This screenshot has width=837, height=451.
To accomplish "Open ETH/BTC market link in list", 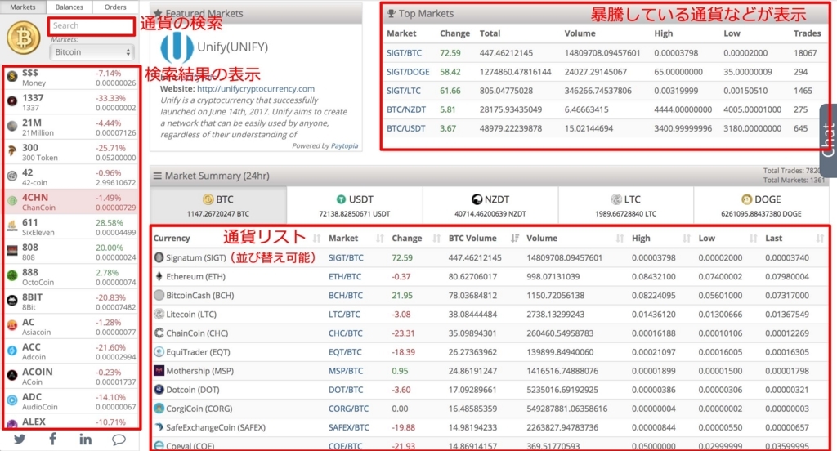I will (x=345, y=276).
